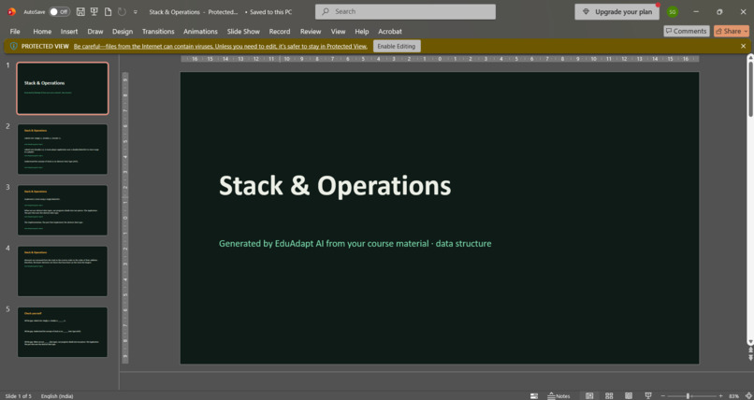Switch to the Transitions tab
Viewport: 754px width, 400px height.
(158, 31)
